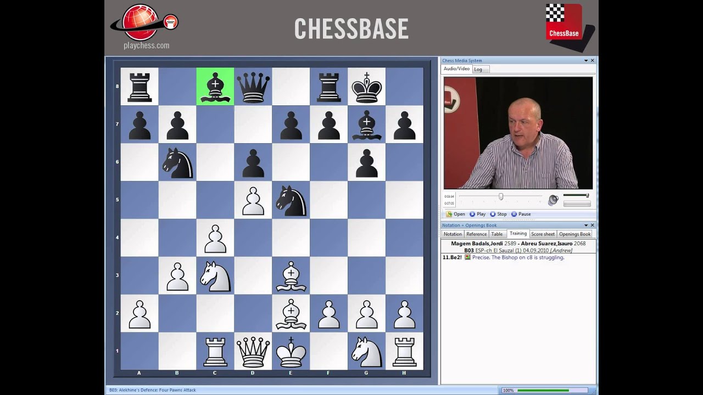
Task: Select the highlighted black bishop on c8
Action: (x=215, y=87)
